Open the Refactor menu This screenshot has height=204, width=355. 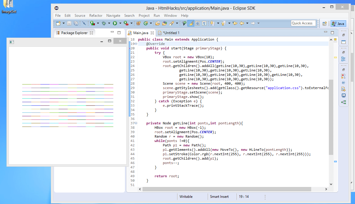(96, 15)
